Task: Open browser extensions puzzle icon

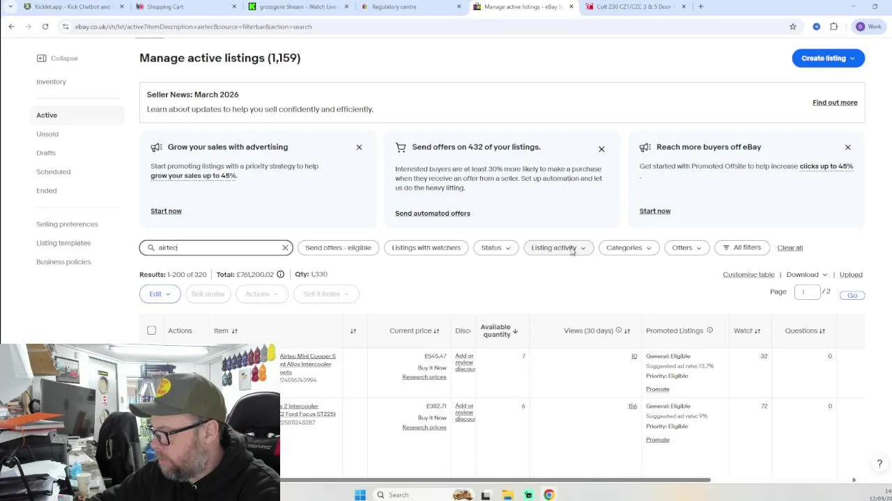Action: (x=833, y=26)
